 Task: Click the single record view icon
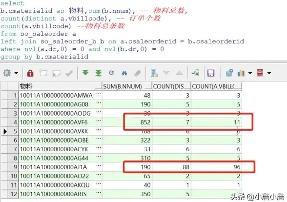(154, 73)
